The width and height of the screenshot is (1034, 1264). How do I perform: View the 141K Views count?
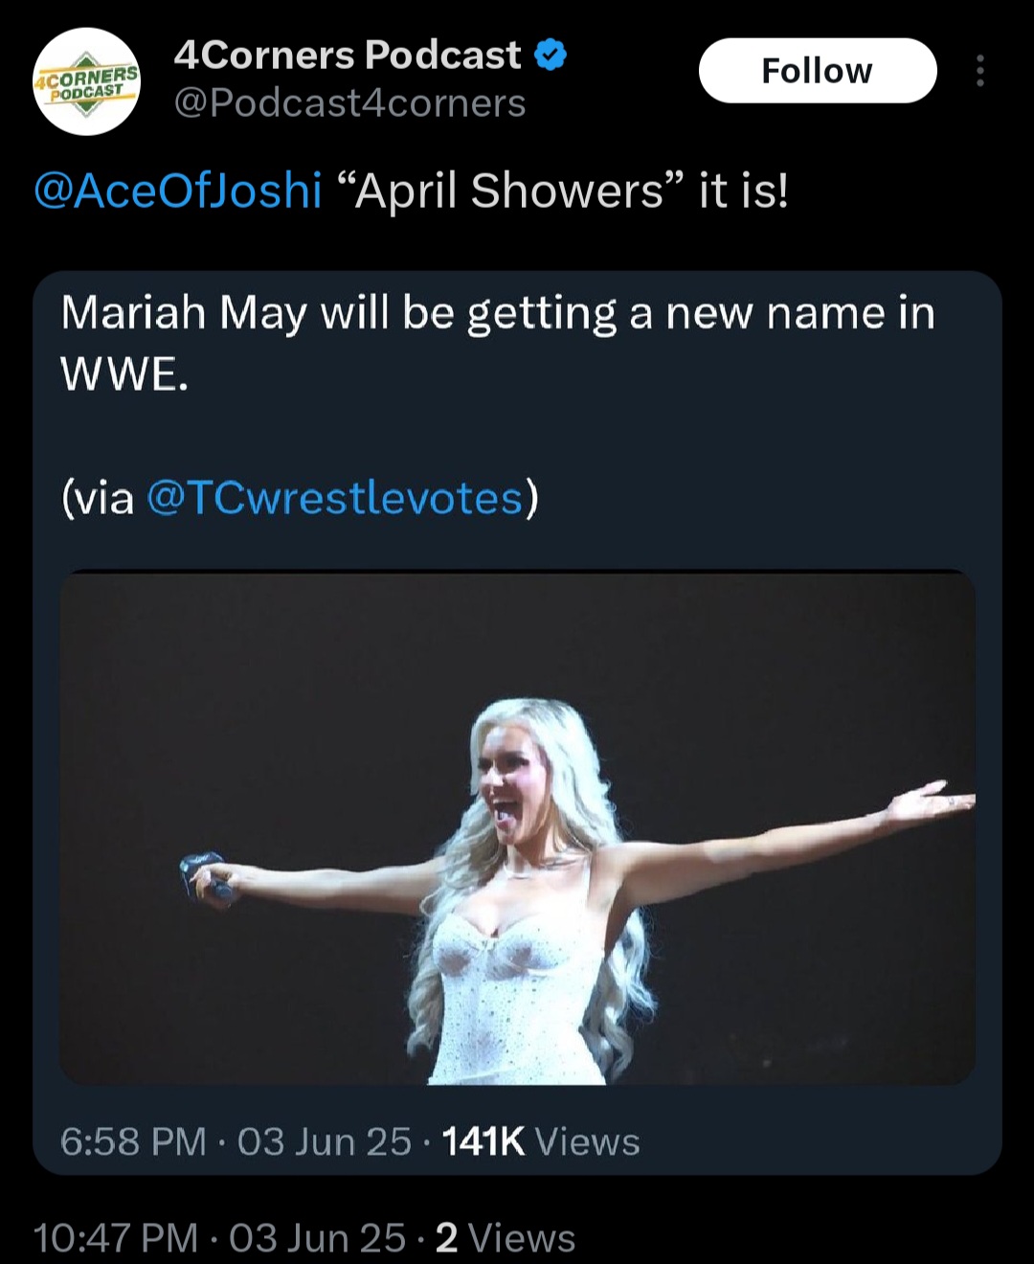point(540,1141)
